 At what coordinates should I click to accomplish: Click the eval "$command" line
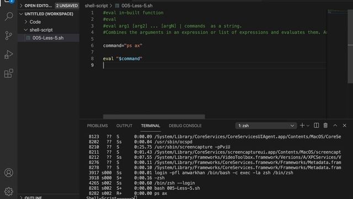[122, 59]
